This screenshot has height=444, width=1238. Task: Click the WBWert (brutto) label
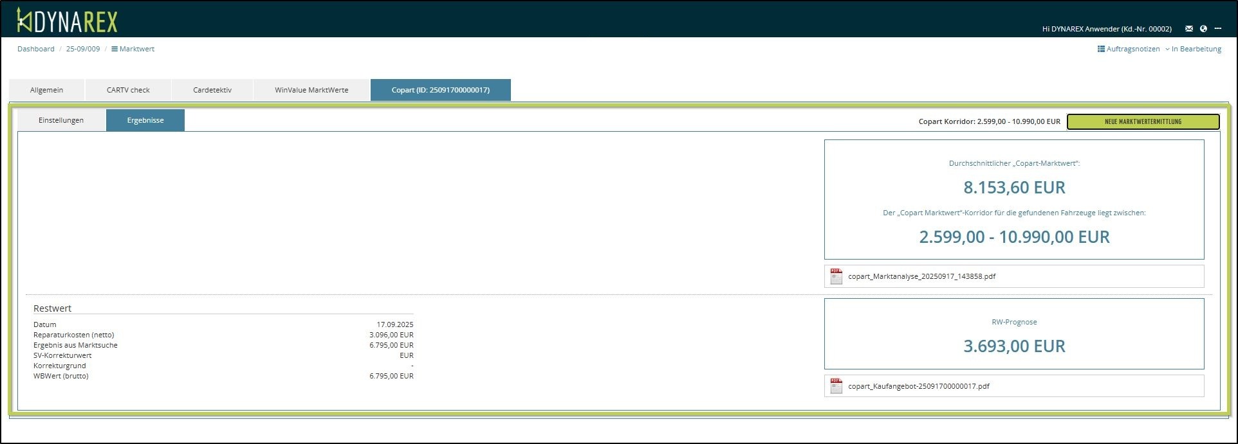[61, 376]
